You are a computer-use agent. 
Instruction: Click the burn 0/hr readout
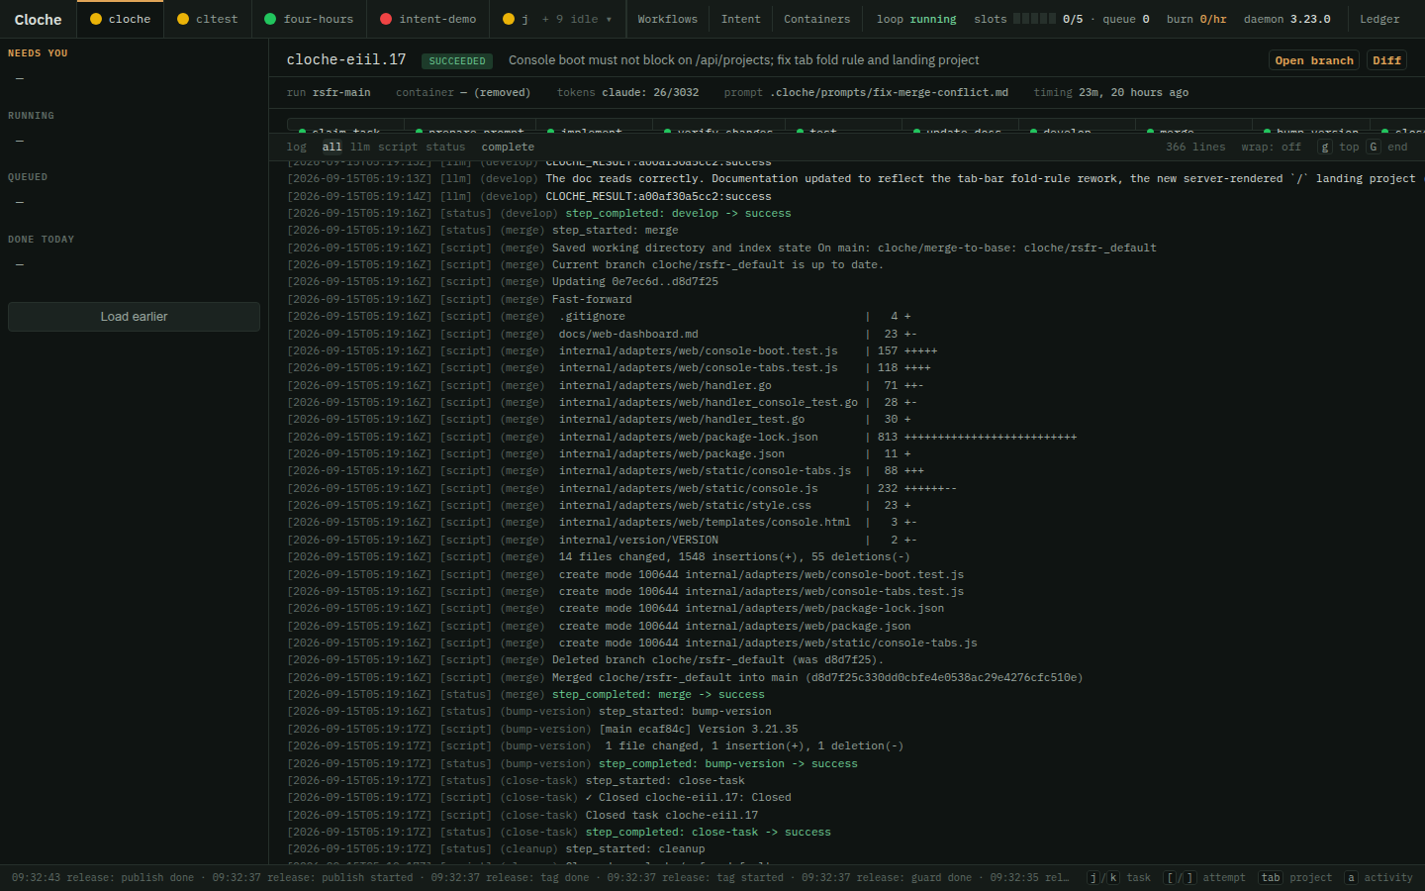point(1196,19)
